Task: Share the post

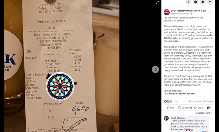Action: pos(199,108)
